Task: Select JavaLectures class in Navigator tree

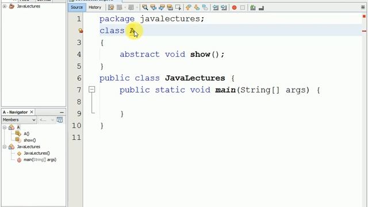Action: click(x=28, y=147)
